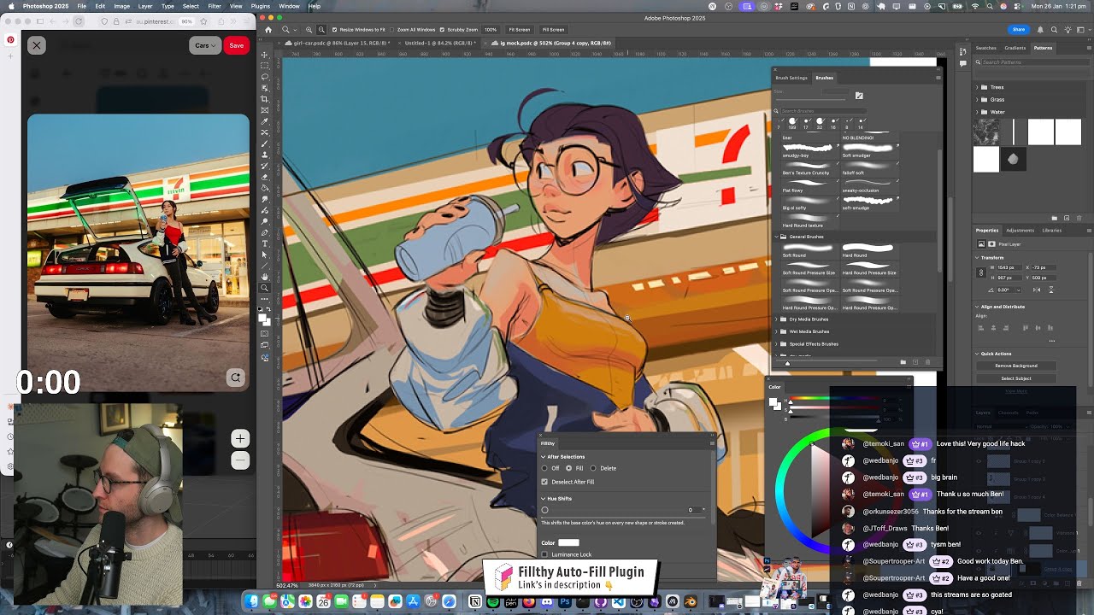Choose Zoom Out mode in options bar

[321, 29]
